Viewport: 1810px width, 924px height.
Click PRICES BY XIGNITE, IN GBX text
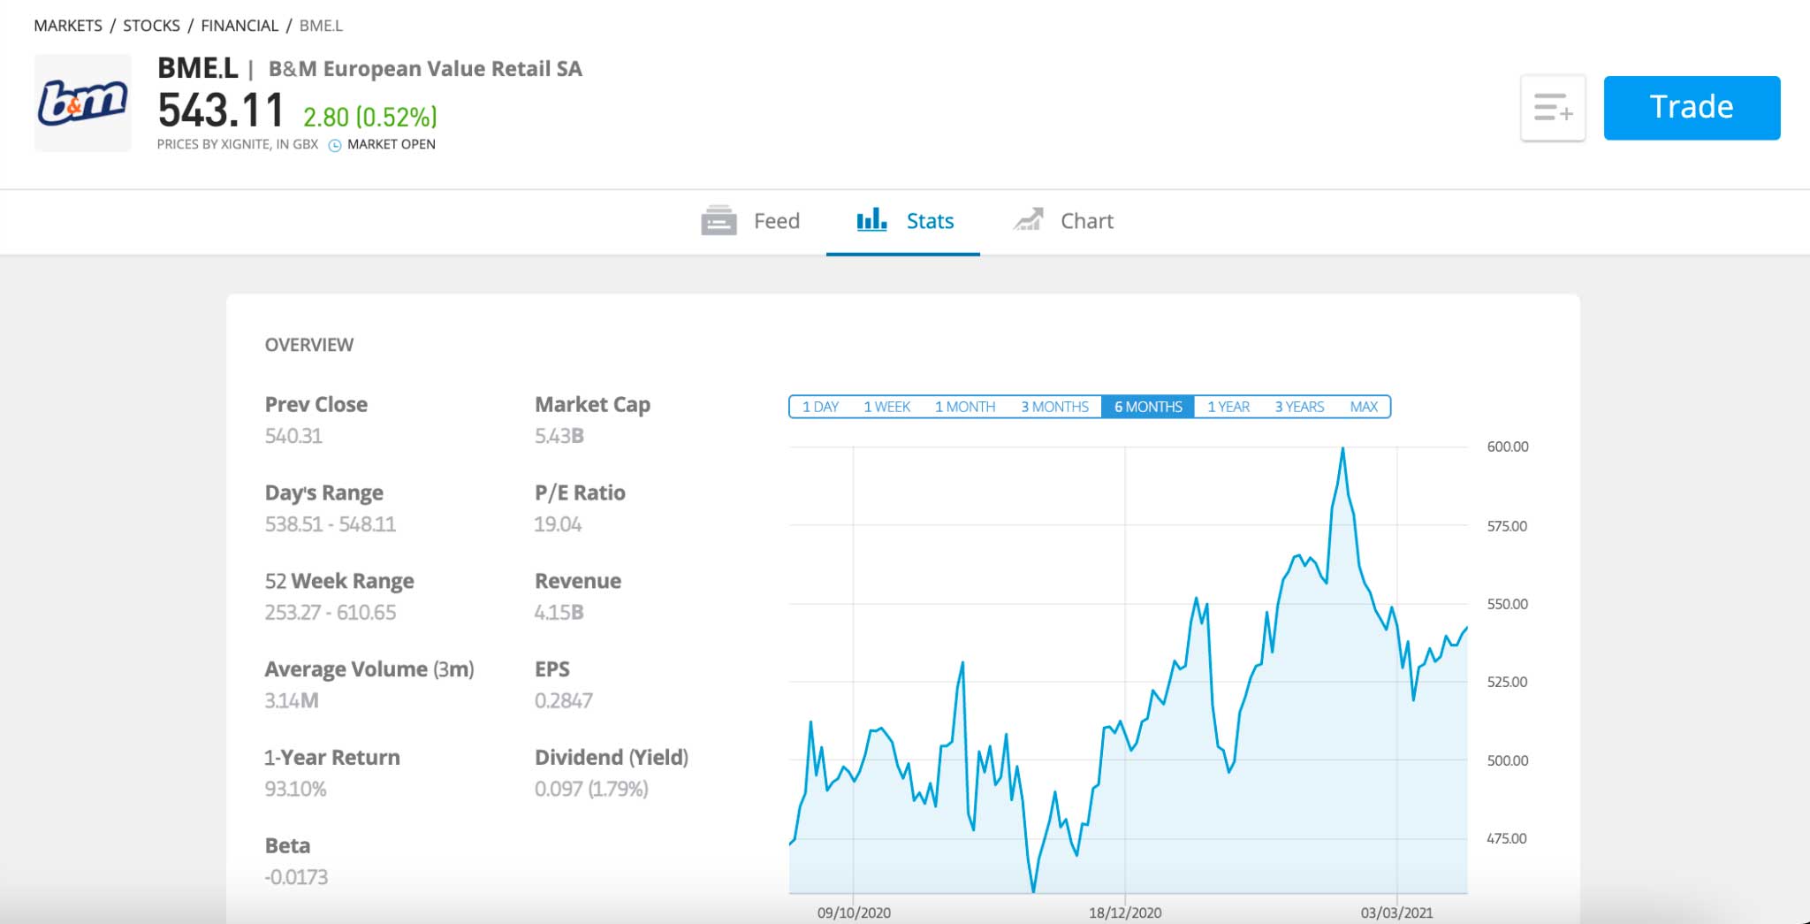(238, 144)
